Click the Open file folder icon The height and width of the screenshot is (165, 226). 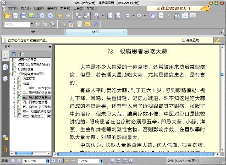7,15
